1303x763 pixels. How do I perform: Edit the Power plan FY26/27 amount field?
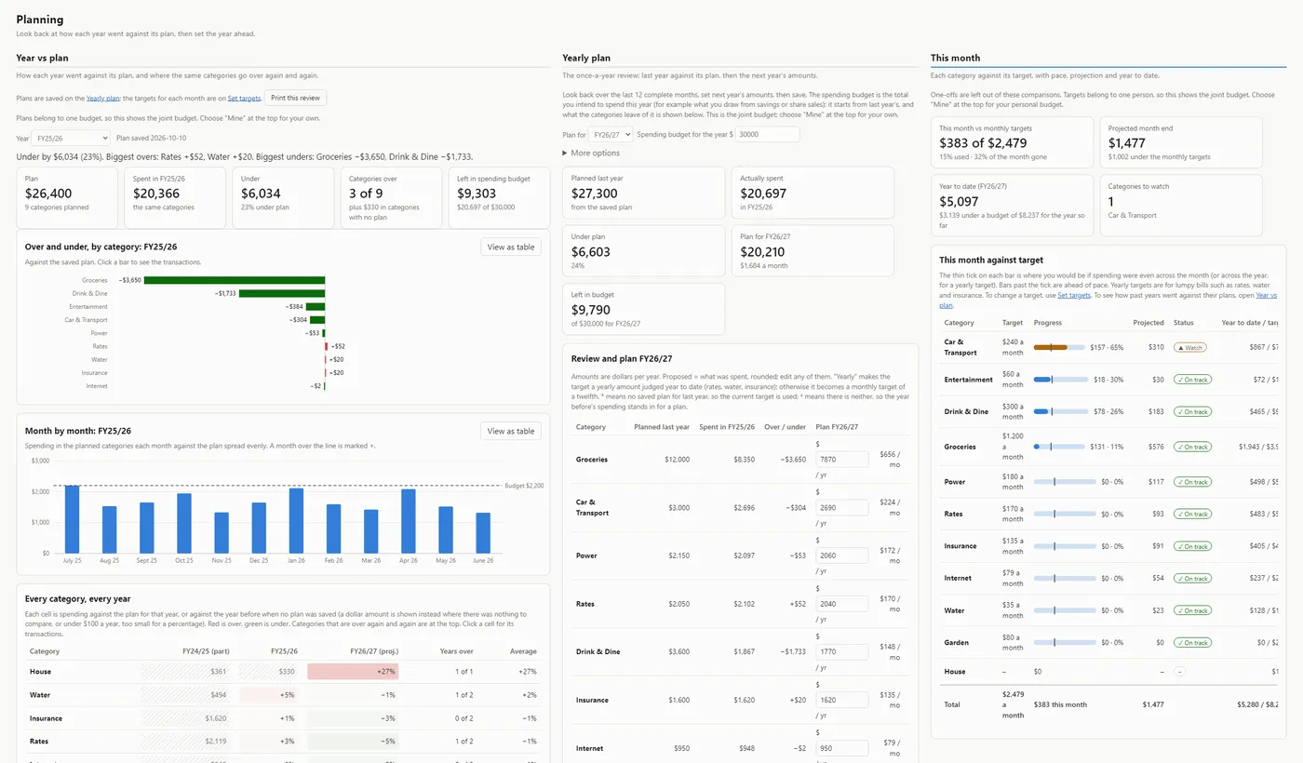coord(842,556)
